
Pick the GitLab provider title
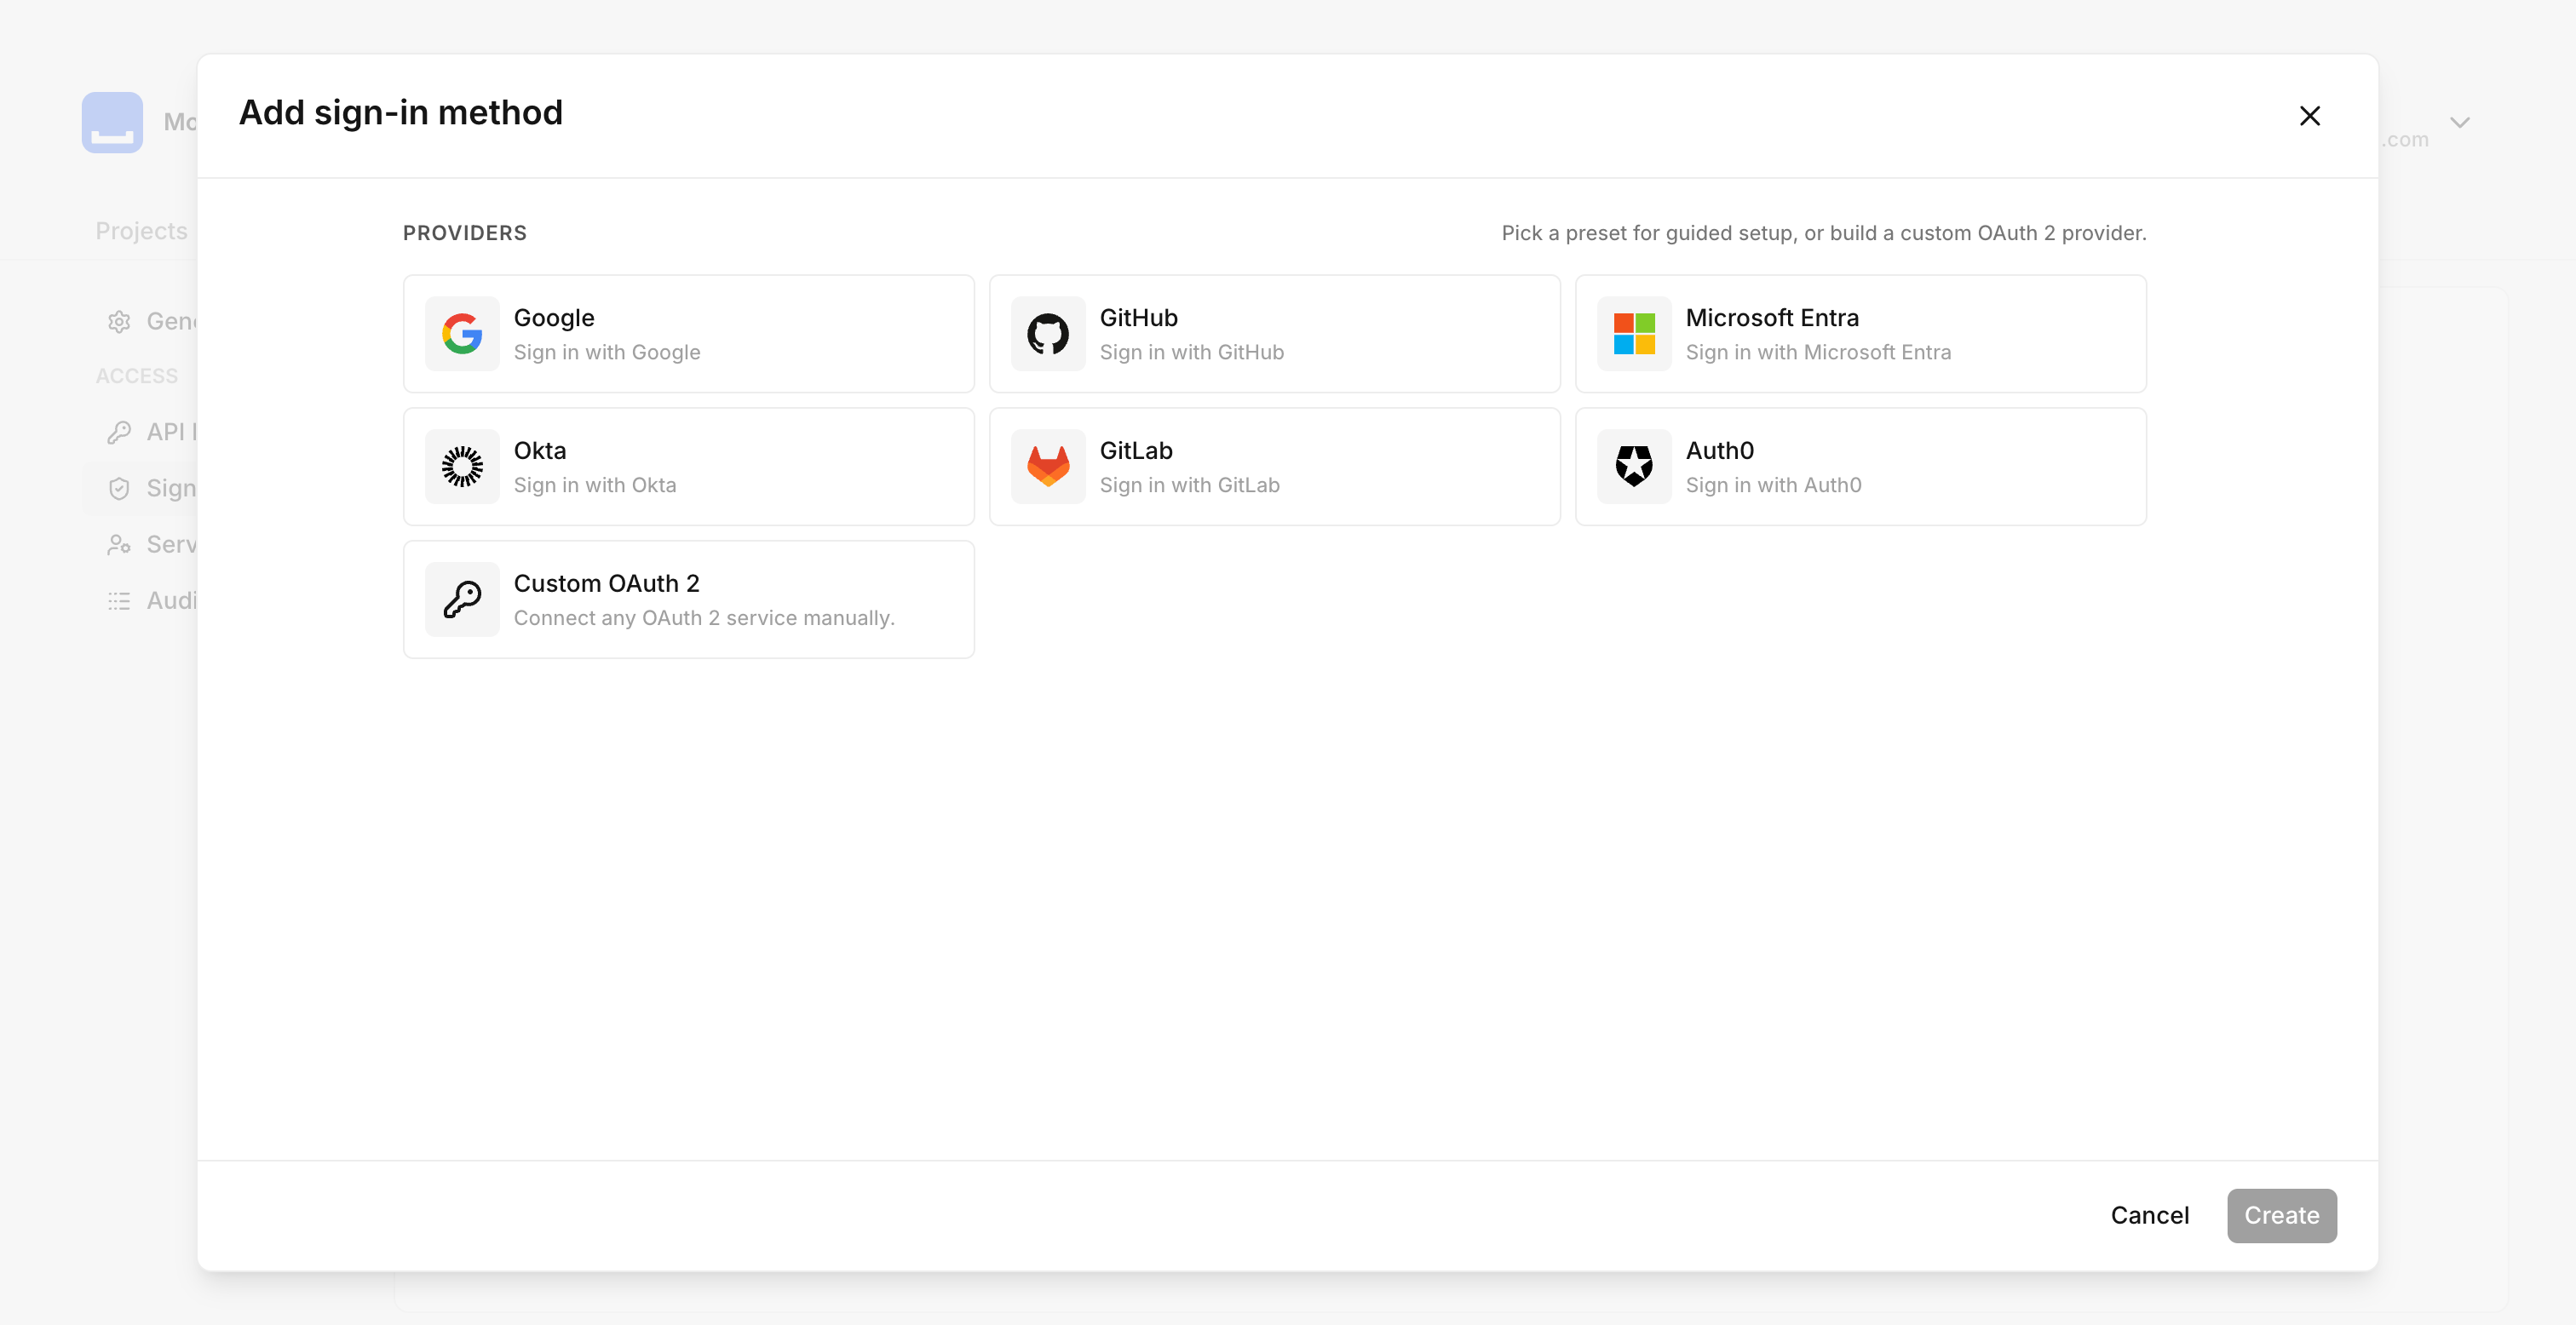[1136, 451]
